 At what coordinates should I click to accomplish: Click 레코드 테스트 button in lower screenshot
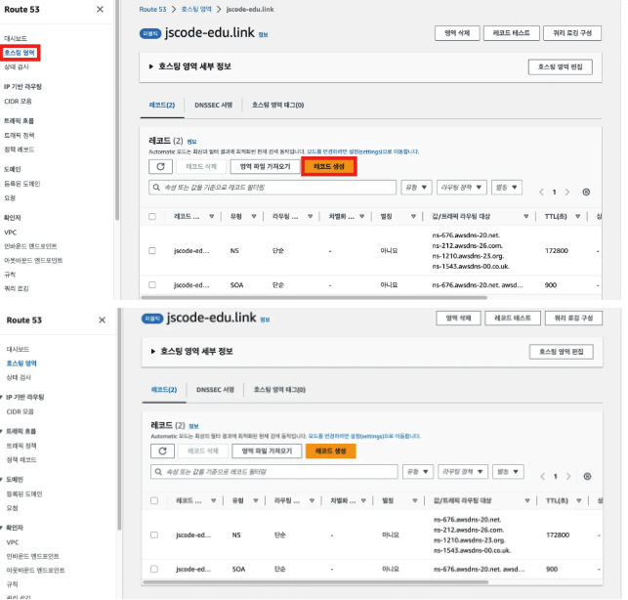coord(513,318)
